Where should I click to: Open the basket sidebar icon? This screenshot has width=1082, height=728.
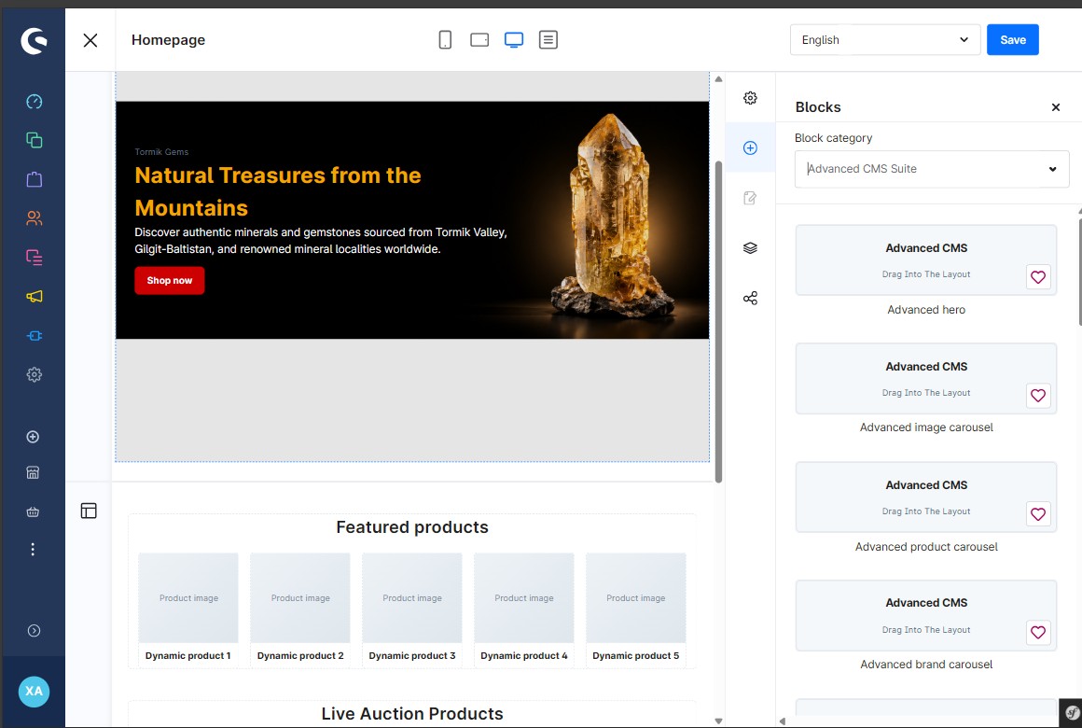pyautogui.click(x=33, y=511)
